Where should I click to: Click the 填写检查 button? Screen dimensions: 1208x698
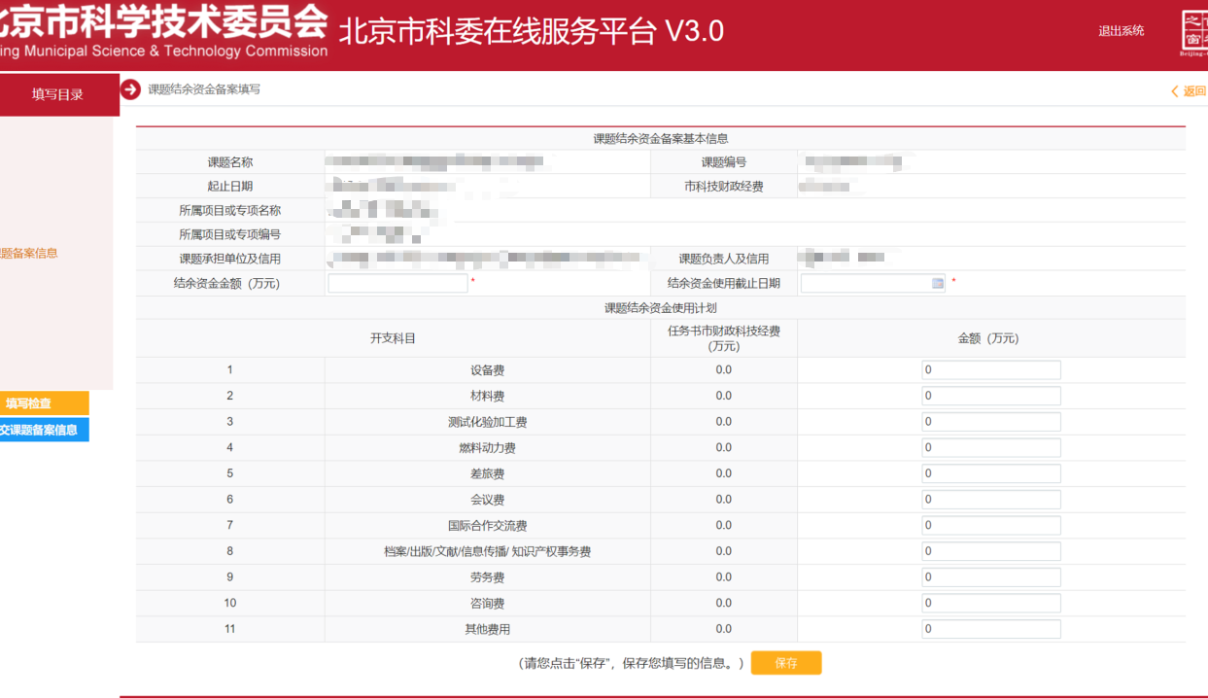point(43,403)
